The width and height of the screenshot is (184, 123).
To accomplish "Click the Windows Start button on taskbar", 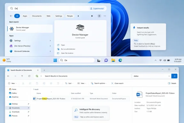I will coord(55,60).
